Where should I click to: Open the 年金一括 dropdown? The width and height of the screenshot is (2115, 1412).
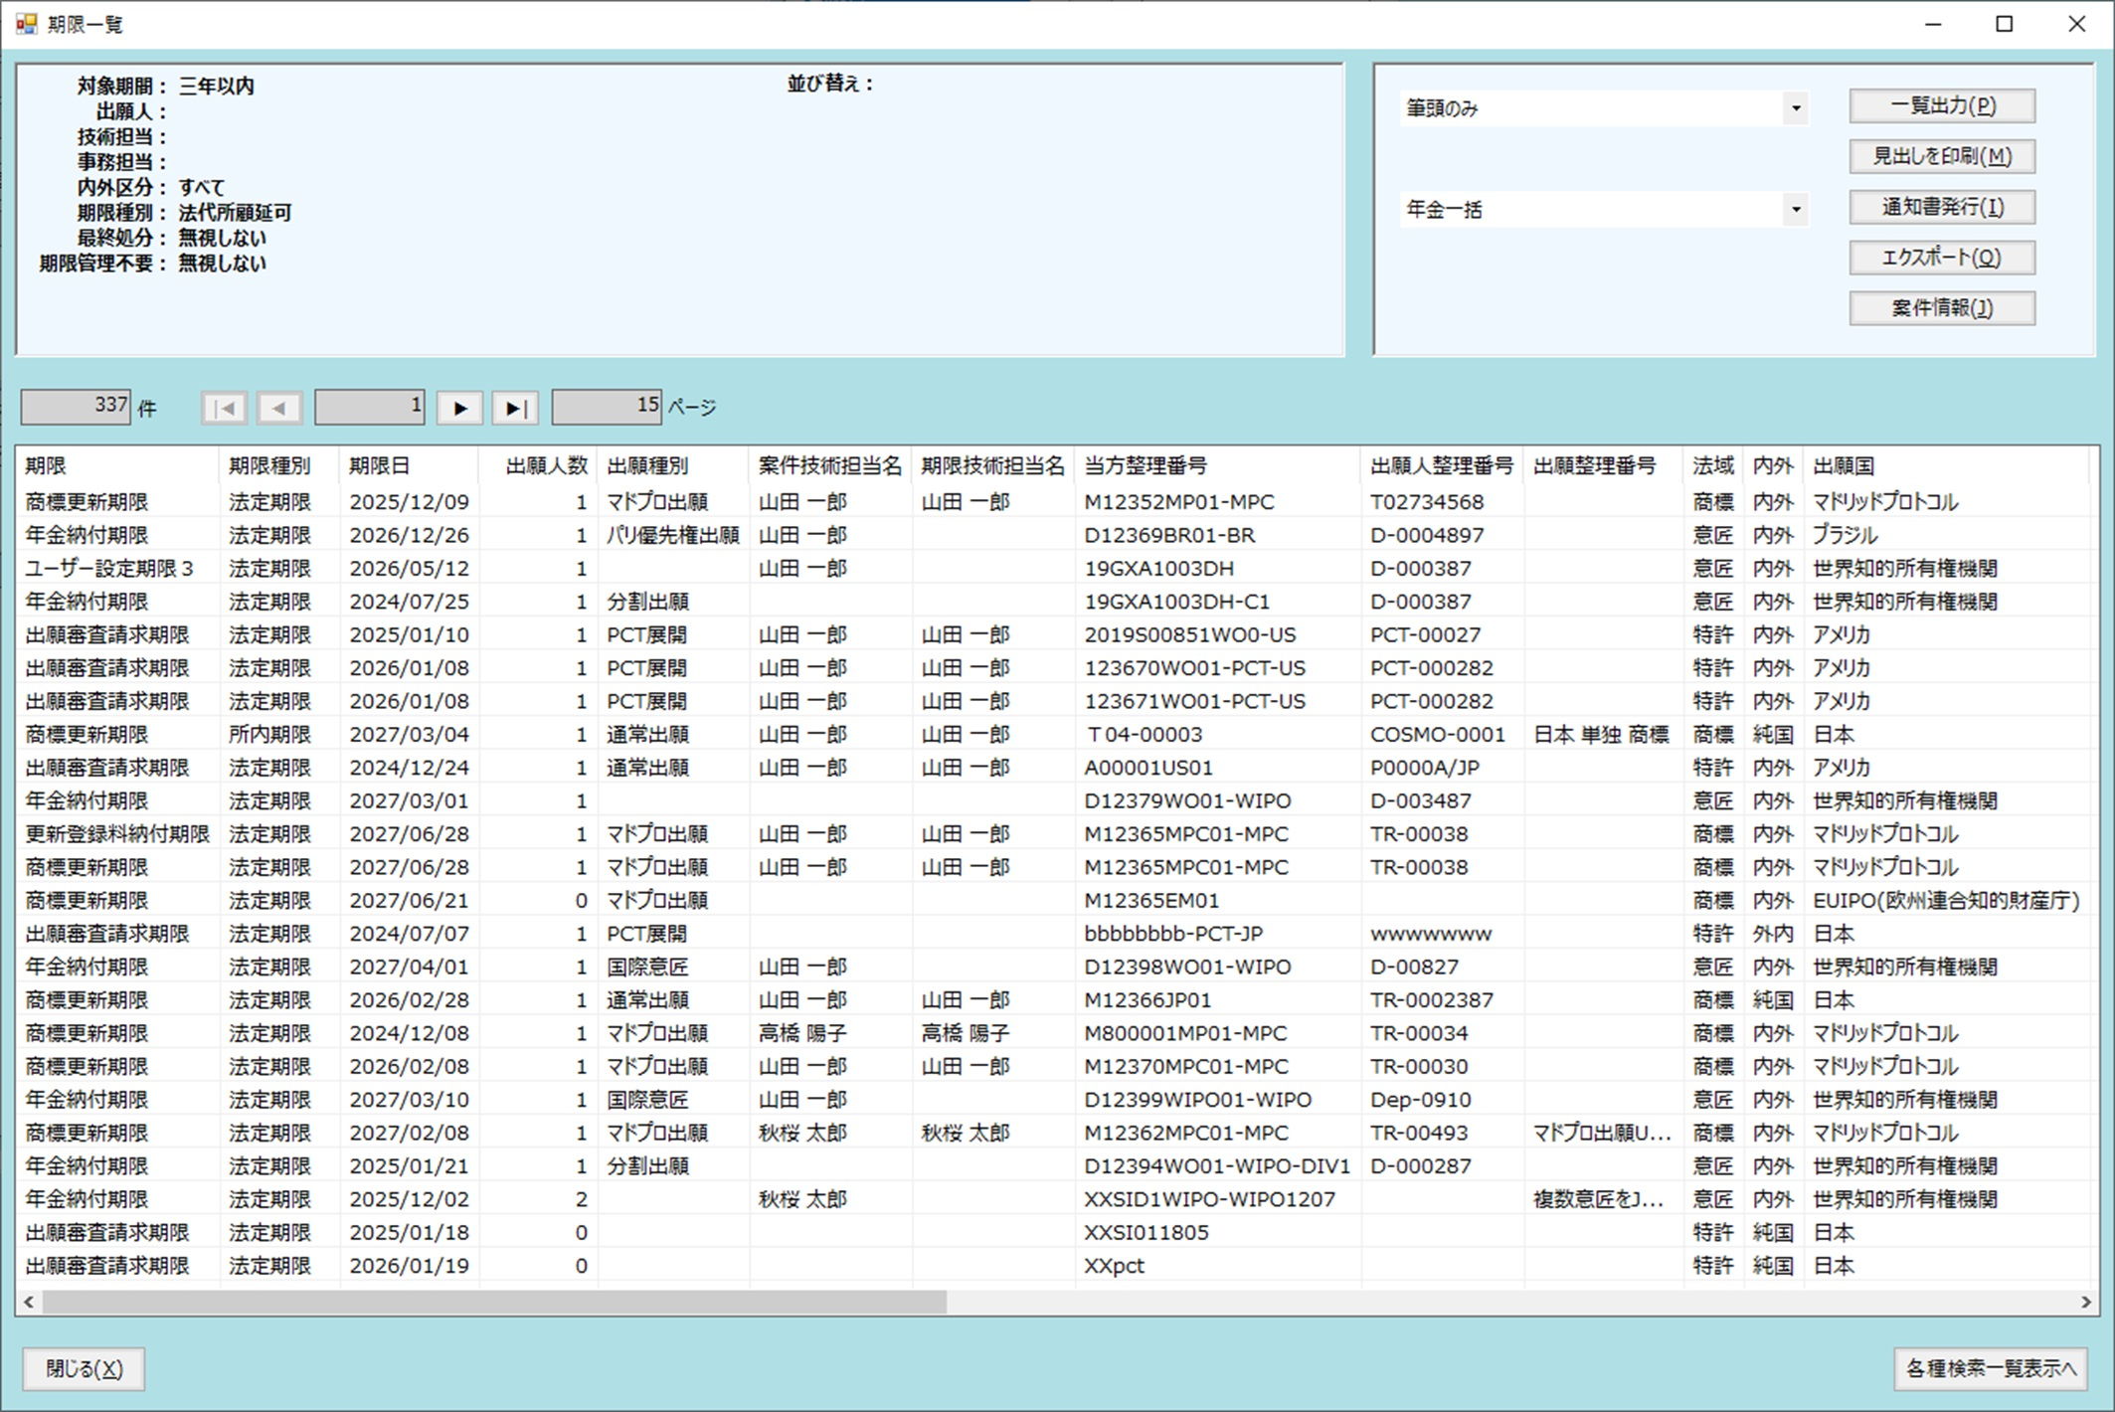1795,210
